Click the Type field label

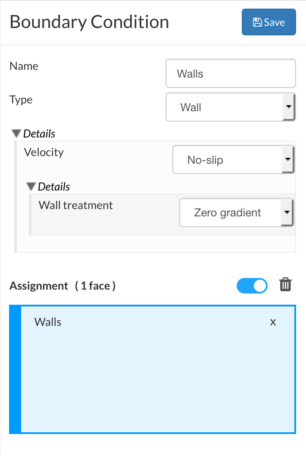pyautogui.click(x=21, y=100)
